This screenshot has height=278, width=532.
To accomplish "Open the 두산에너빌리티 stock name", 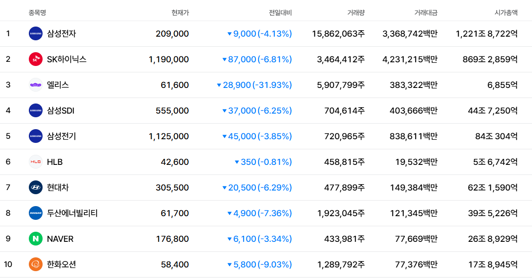I will (72, 213).
